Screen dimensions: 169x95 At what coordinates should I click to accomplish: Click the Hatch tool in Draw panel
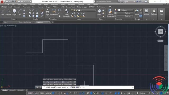pyautogui.click(x=24, y=16)
